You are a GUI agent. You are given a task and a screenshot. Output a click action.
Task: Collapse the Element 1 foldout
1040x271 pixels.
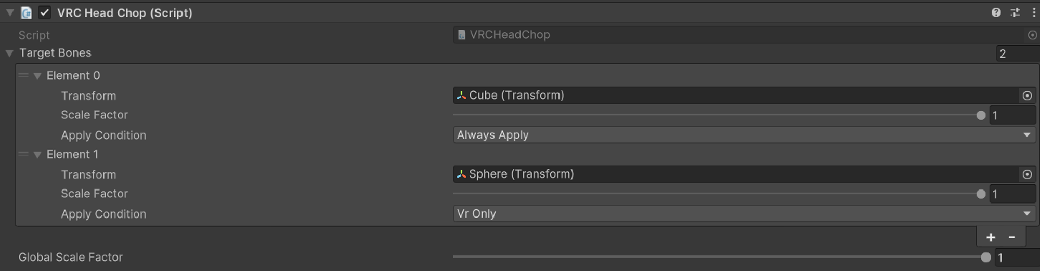37,155
